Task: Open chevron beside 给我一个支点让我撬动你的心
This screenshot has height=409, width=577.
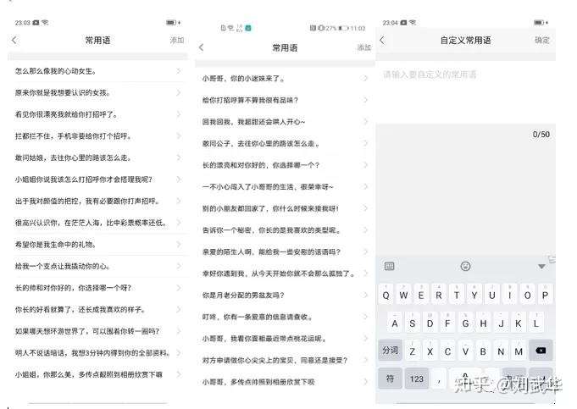Action: [x=180, y=266]
